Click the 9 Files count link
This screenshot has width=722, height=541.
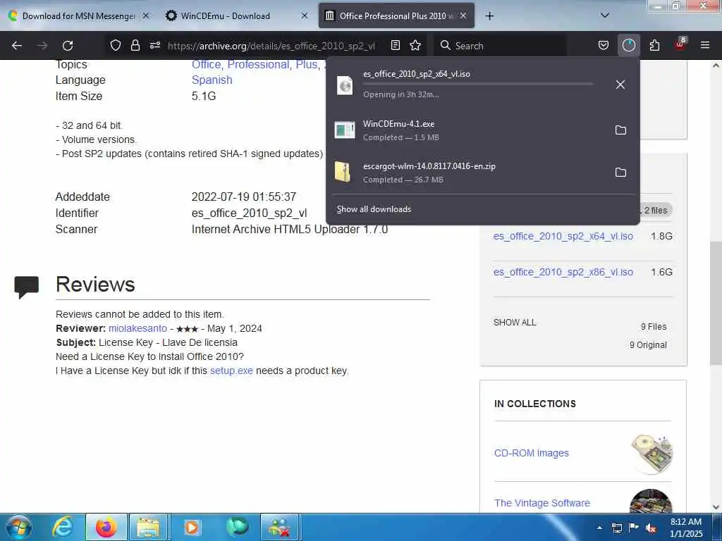(x=654, y=327)
